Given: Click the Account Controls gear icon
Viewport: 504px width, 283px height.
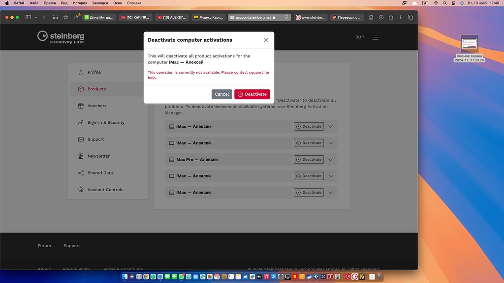Looking at the screenshot, I should (81, 190).
